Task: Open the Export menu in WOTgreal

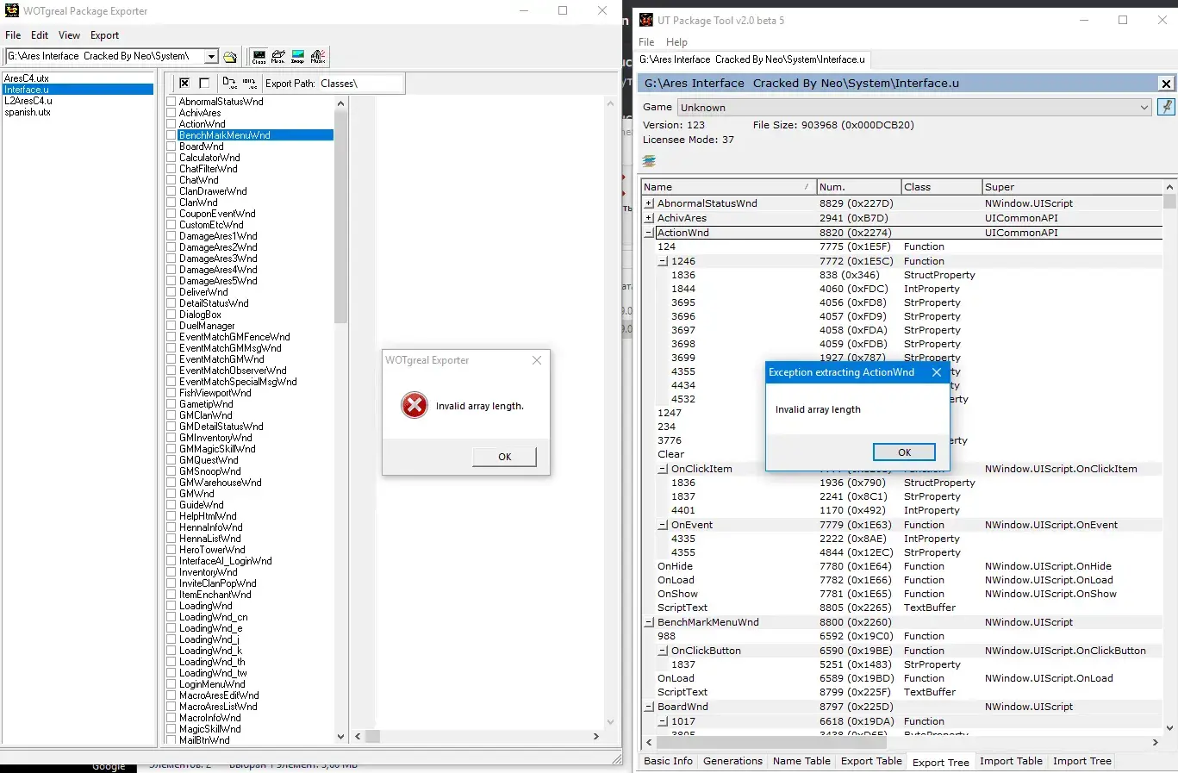Action: 104,35
